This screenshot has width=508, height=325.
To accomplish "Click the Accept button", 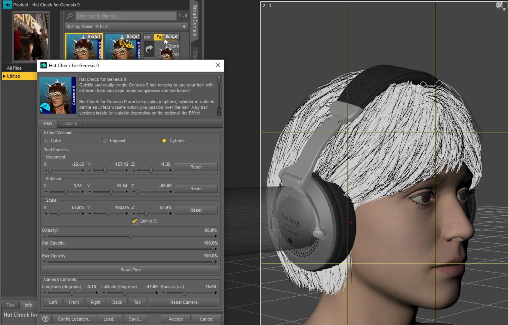I will [176, 319].
